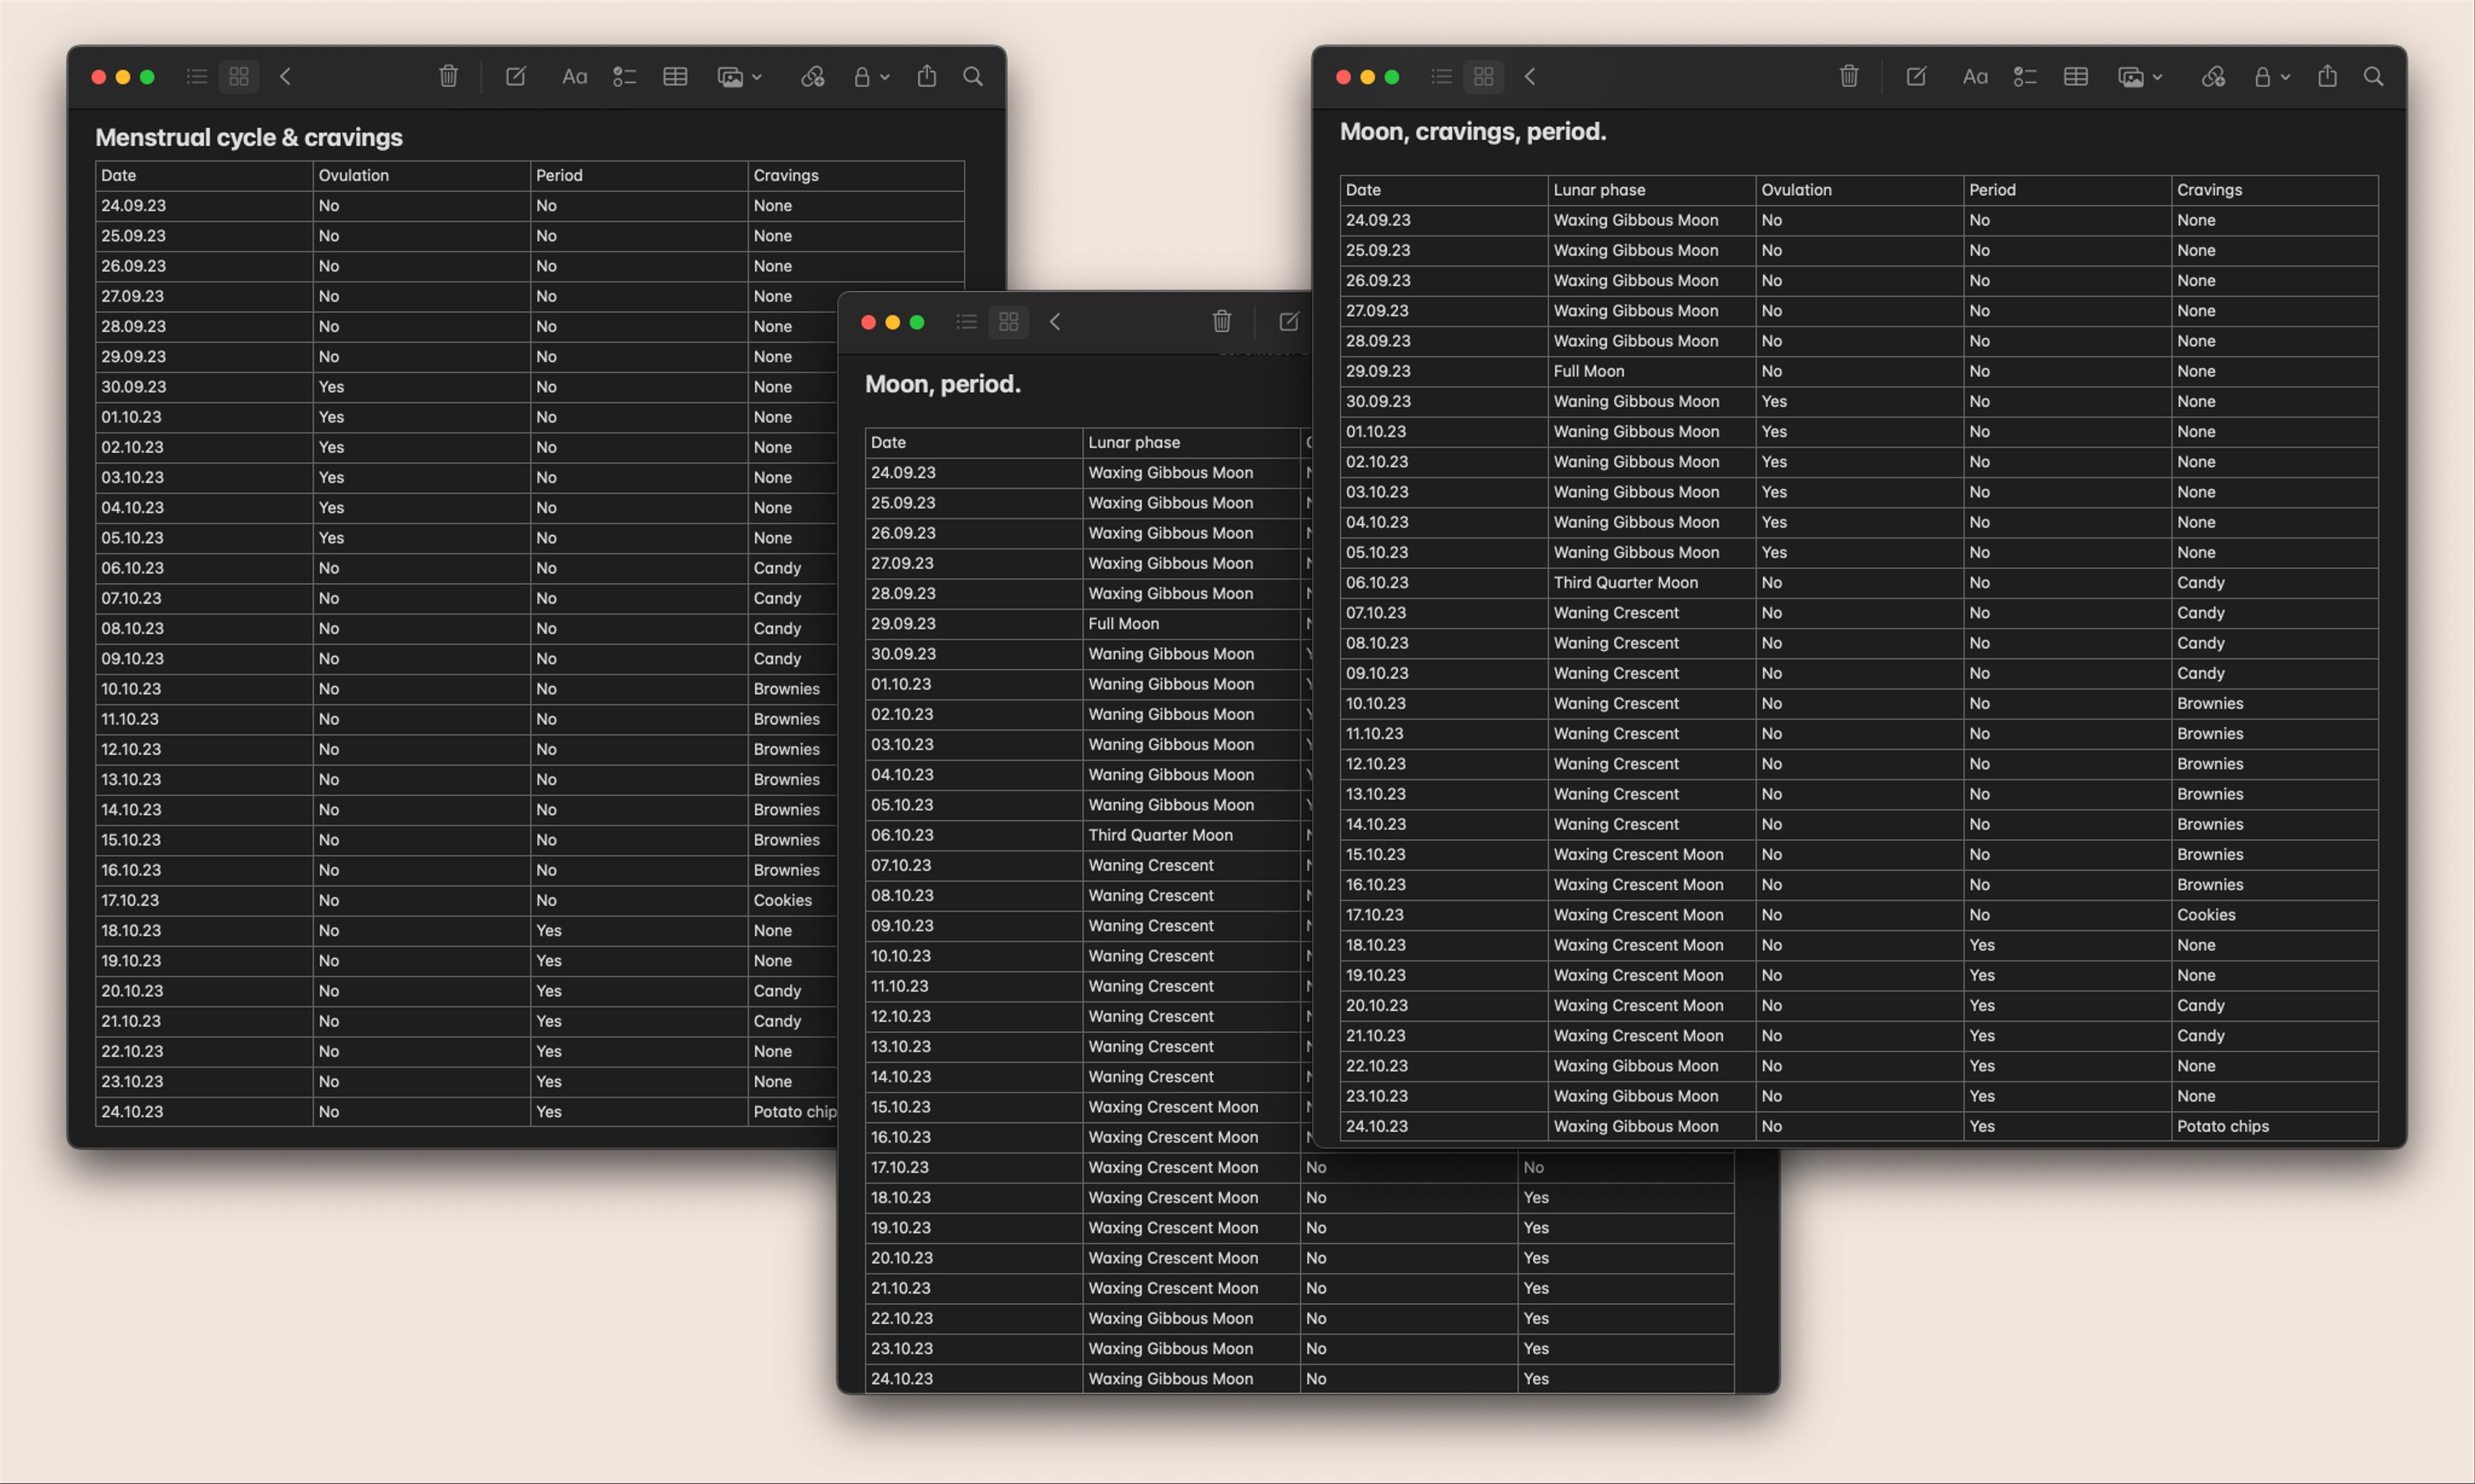2475x1484 pixels.
Task: Delete the Menstrual cycle & cravings note
Action: click(449, 77)
